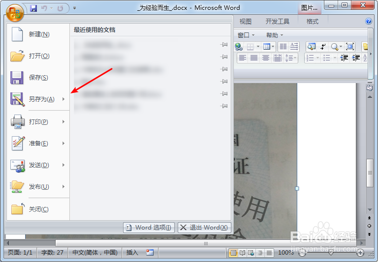Expand the 打印 submenu arrow
This screenshot has width=378, height=262.
click(x=63, y=122)
